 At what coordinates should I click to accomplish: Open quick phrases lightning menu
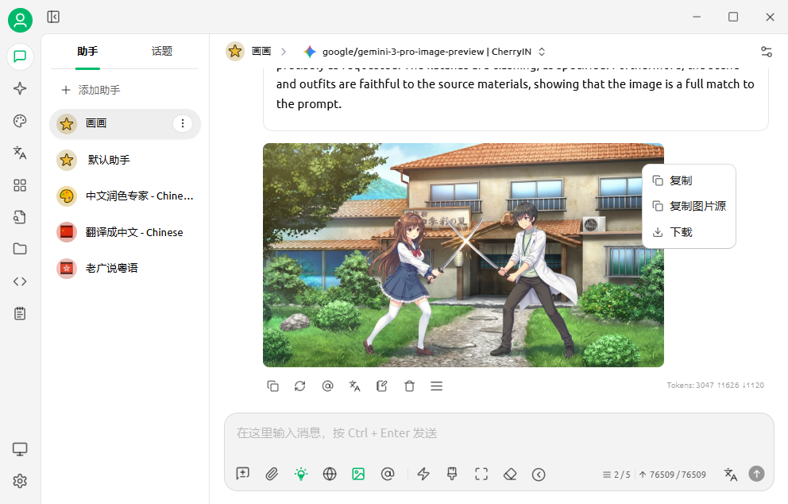point(423,474)
